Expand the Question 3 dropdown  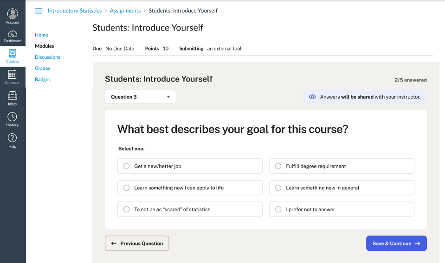coord(140,97)
